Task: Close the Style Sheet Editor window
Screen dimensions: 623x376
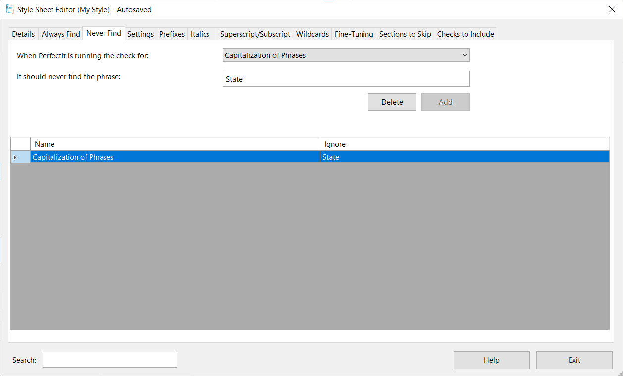Action: 612,9
